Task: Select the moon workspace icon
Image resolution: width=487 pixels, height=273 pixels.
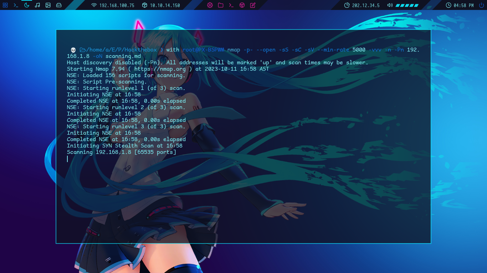Action: (x=26, y=5)
